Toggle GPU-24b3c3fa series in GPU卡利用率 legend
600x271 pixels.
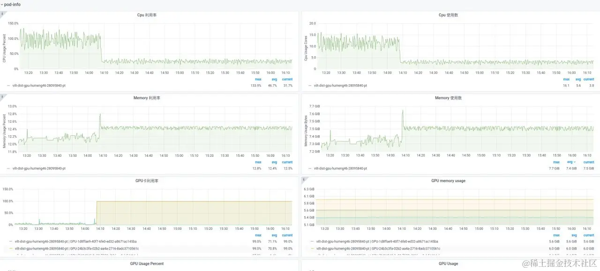(x=77, y=249)
